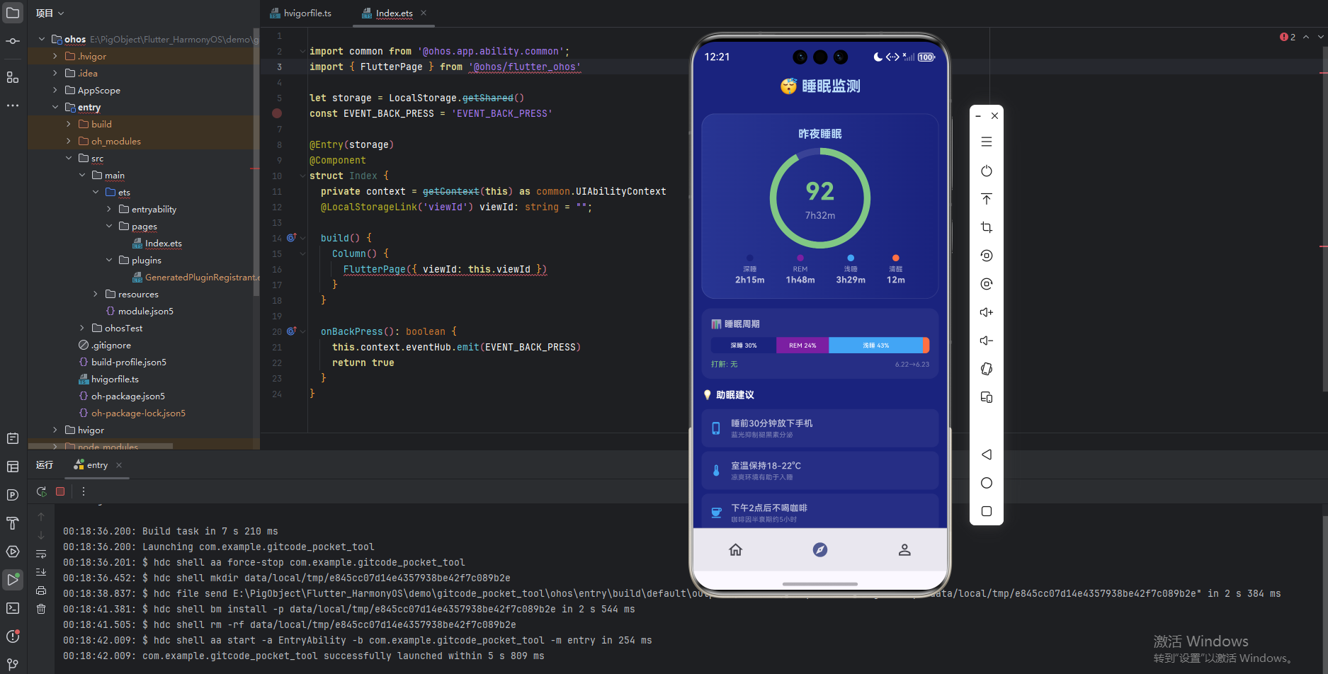This screenshot has height=674, width=1328.
Task: Open Index.ets in project tree
Action: [x=157, y=244]
